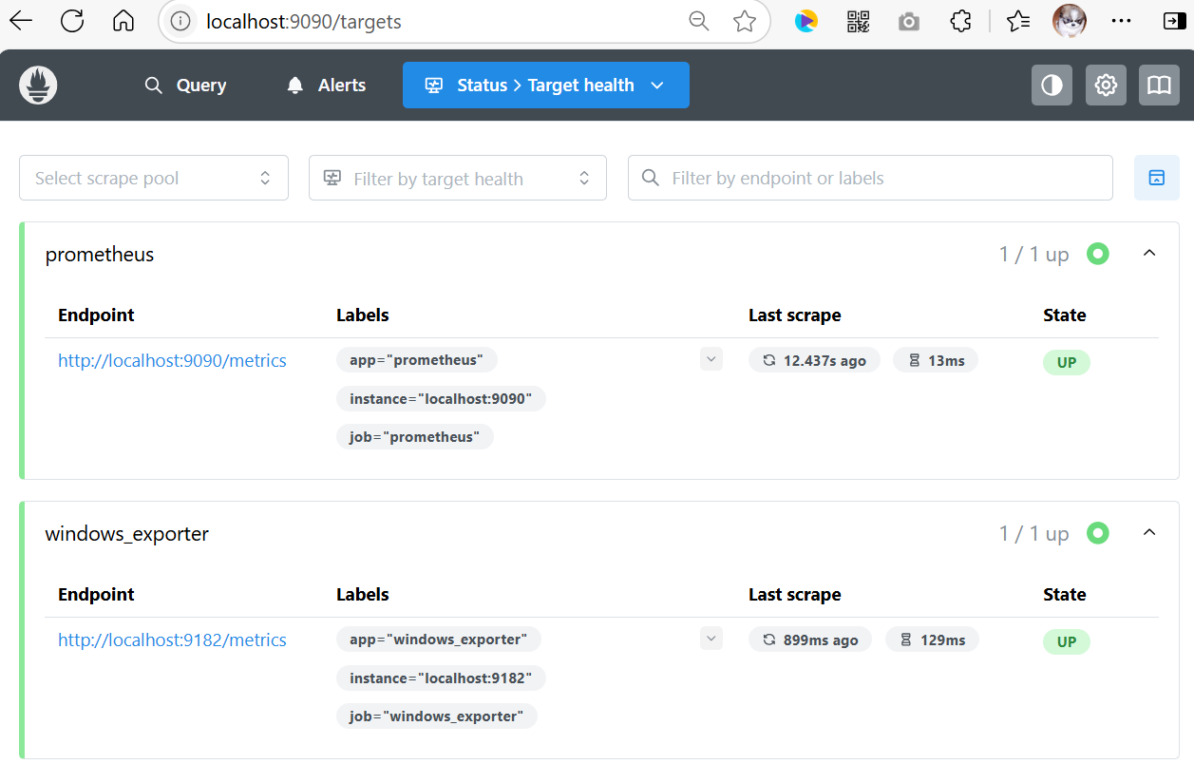Screen dimensions: 1194x764
Task: Click the app="windows_exporter" label badge
Action: click(x=439, y=640)
